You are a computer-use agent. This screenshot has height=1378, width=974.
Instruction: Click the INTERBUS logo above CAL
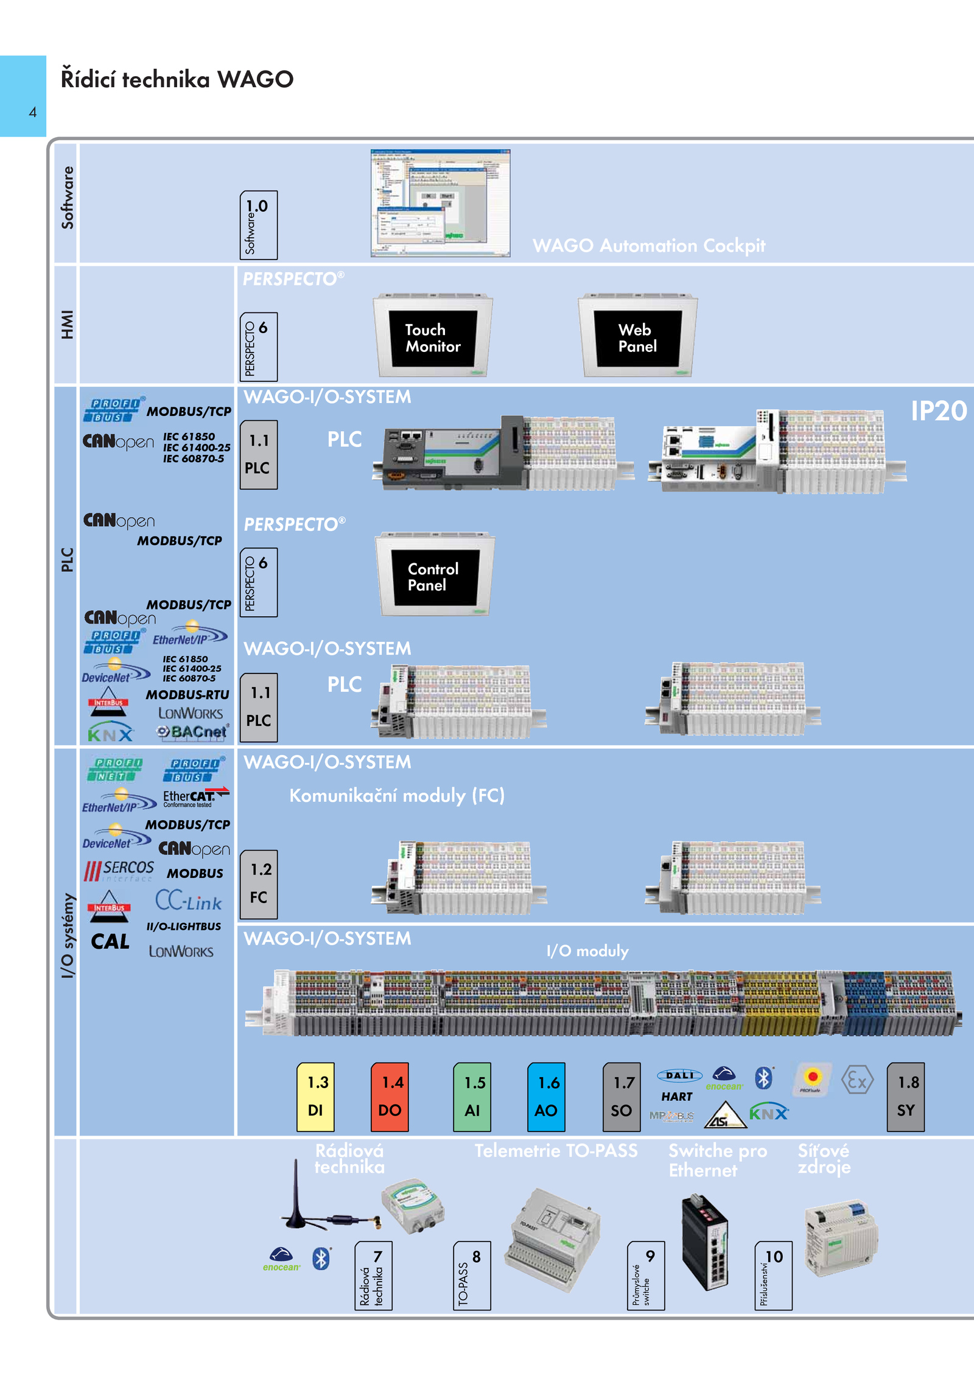pos(108,905)
